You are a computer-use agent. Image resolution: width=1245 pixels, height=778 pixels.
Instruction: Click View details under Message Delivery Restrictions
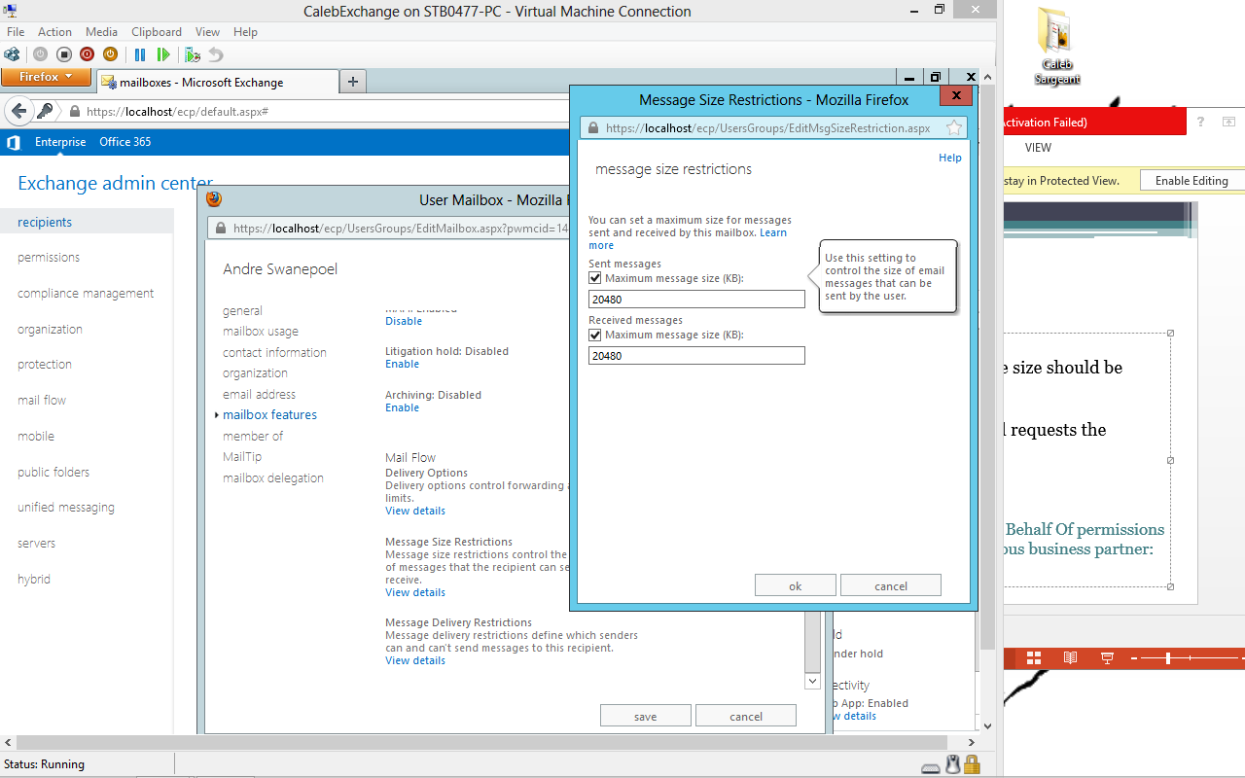coord(415,660)
